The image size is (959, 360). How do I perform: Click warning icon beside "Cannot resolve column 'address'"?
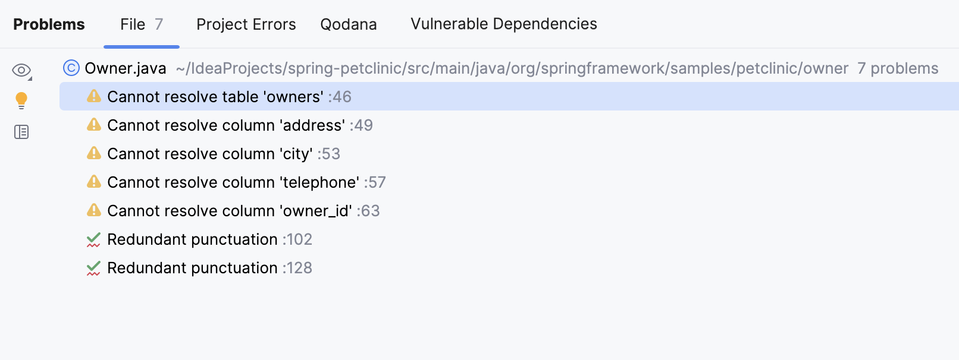pos(94,124)
